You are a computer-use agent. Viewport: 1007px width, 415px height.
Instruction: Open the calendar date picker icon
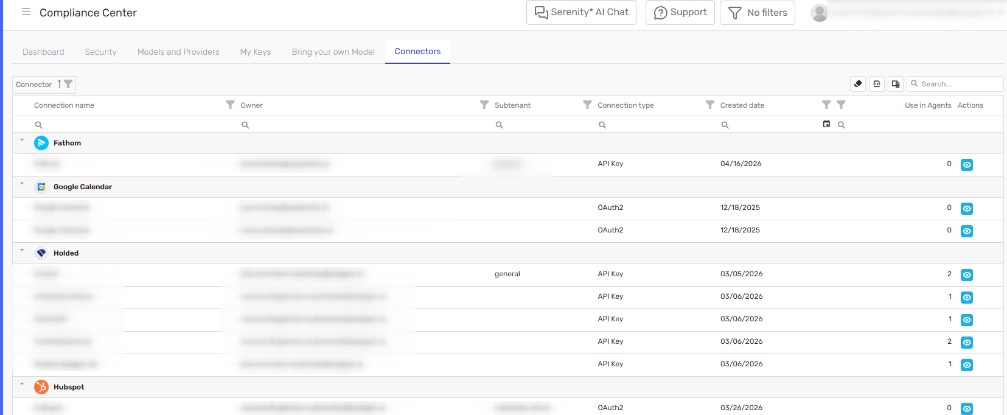click(x=826, y=124)
